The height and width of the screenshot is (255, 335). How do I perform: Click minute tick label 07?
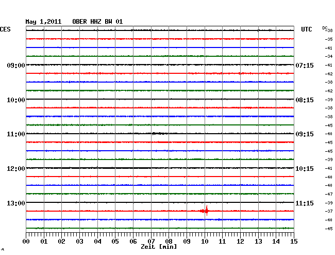(151, 242)
